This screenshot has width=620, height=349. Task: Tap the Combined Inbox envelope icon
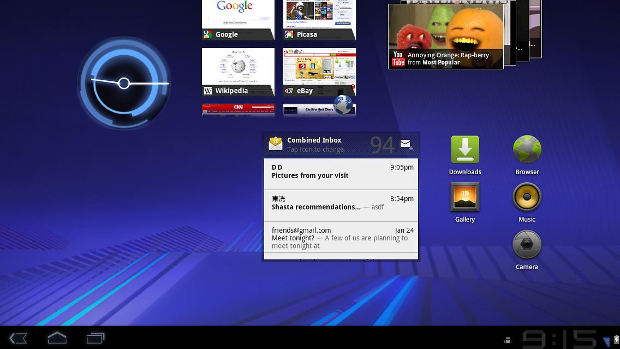[x=276, y=144]
